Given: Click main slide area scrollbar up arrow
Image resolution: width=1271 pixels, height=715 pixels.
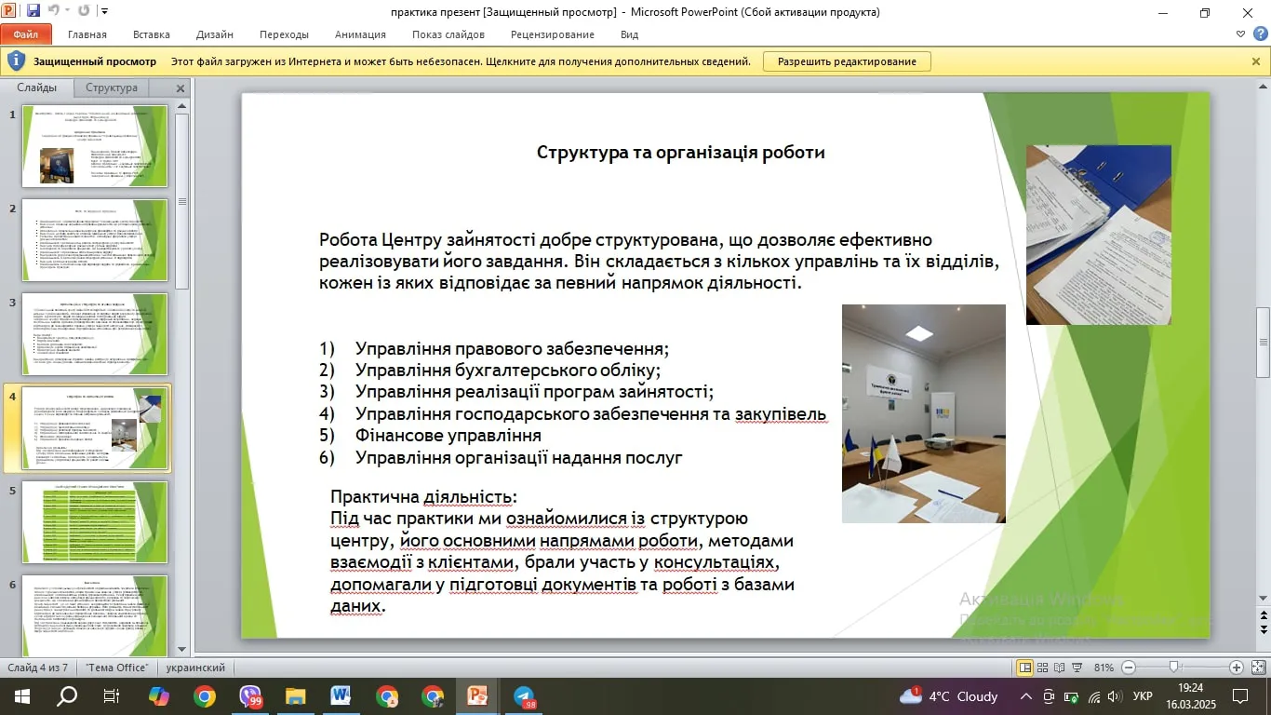Looking at the screenshot, I should 1264,87.
